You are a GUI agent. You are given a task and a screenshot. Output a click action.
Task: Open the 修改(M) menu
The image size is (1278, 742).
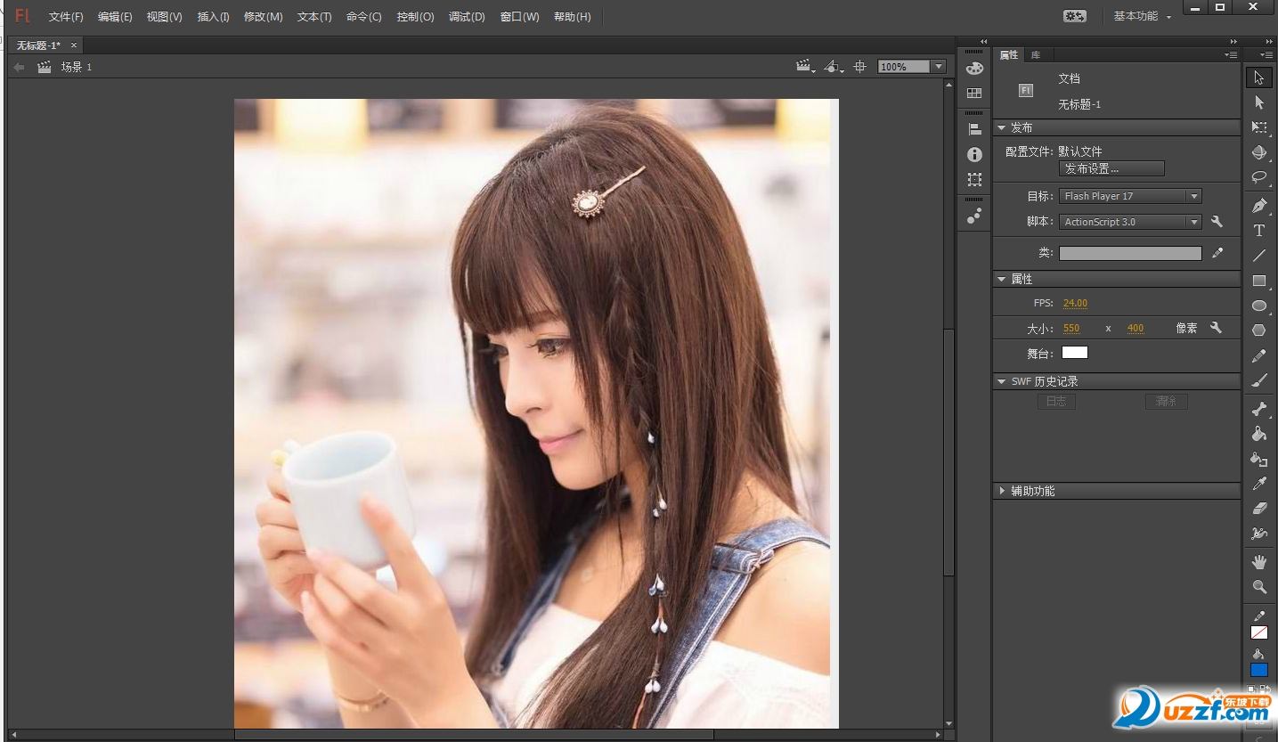(263, 17)
